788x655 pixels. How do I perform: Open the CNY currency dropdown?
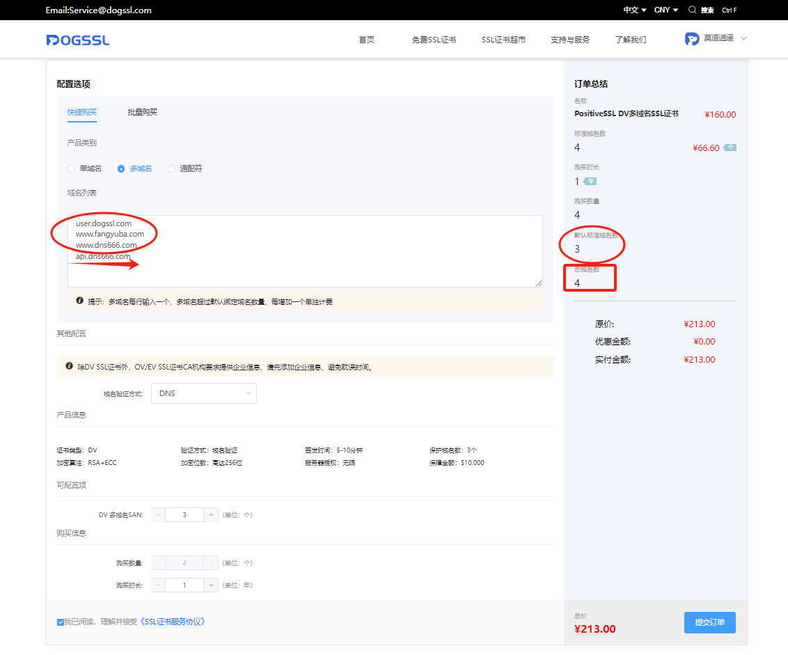(666, 10)
